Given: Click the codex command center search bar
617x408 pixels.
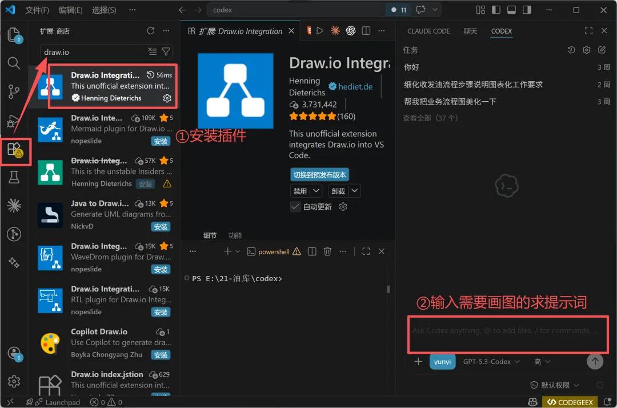Looking at the screenshot, I should 298,10.
